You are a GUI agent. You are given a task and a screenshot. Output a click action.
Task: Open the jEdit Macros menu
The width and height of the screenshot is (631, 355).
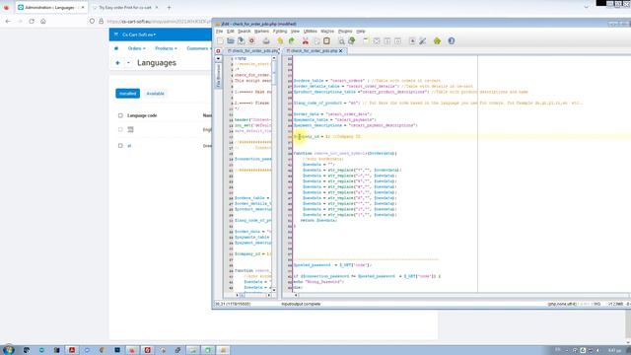tap(327, 31)
